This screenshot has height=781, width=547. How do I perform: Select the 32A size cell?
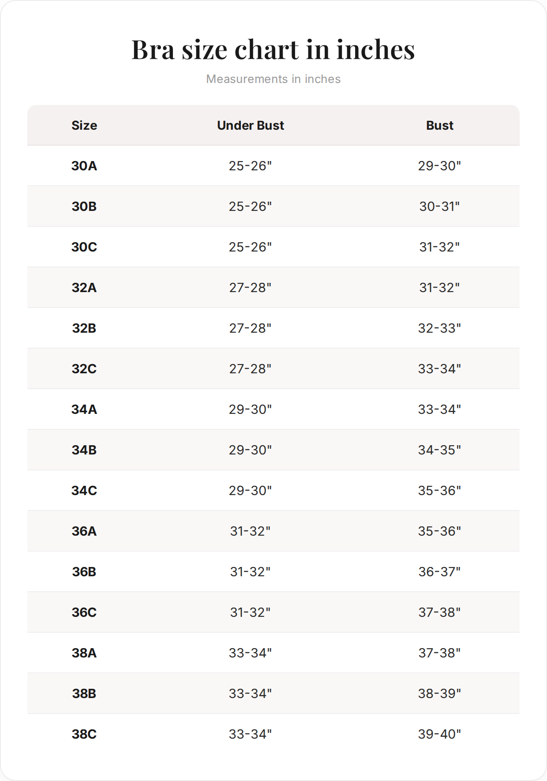(84, 288)
